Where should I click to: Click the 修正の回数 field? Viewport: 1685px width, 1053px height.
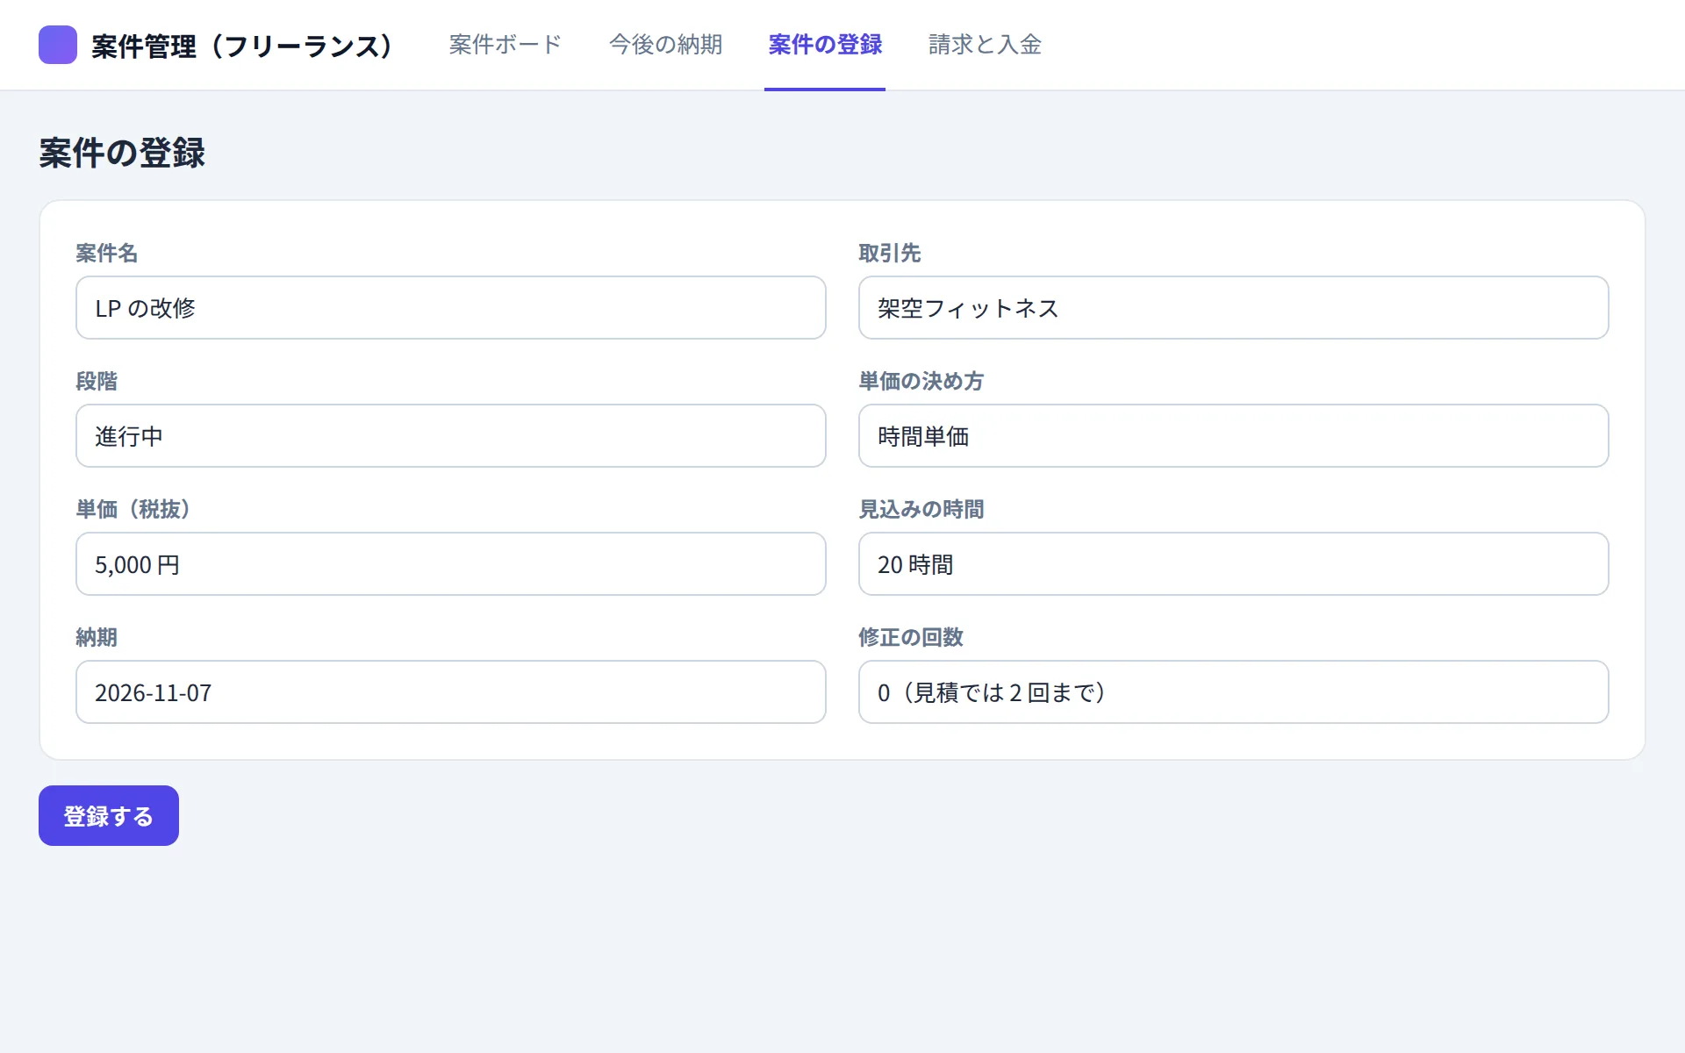1233,692
